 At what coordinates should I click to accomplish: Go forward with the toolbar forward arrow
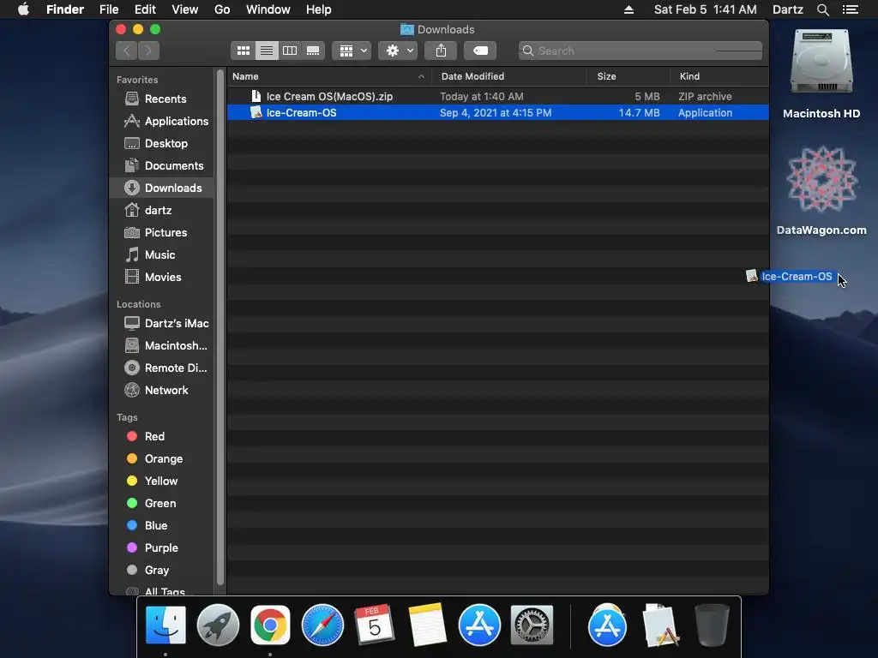pos(148,51)
